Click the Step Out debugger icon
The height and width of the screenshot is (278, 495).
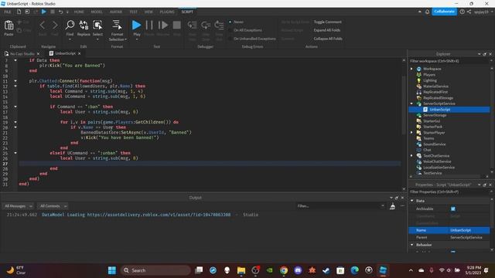[x=219, y=25]
